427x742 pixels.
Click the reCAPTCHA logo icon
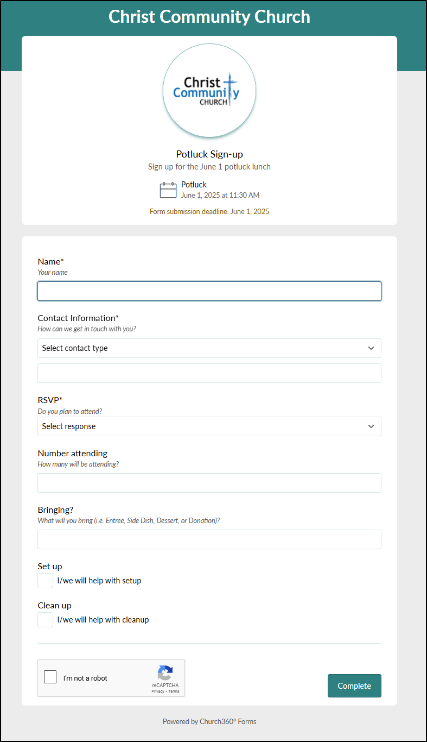click(x=165, y=673)
